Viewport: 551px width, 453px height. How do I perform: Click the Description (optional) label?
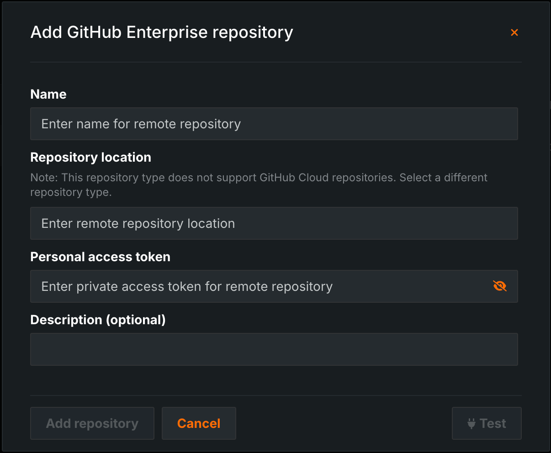click(98, 320)
